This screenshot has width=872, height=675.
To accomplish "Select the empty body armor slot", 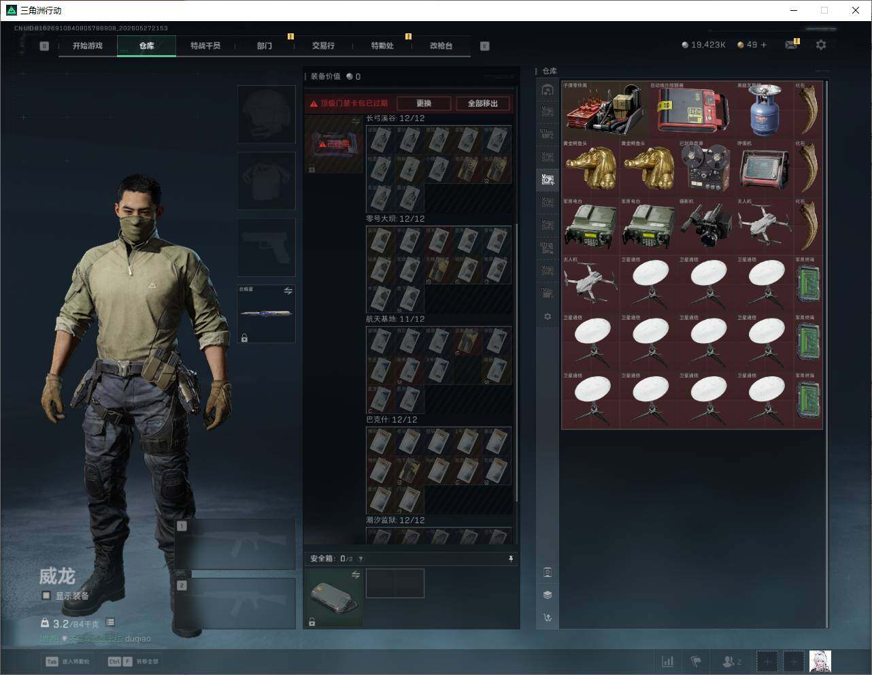I will [x=267, y=180].
